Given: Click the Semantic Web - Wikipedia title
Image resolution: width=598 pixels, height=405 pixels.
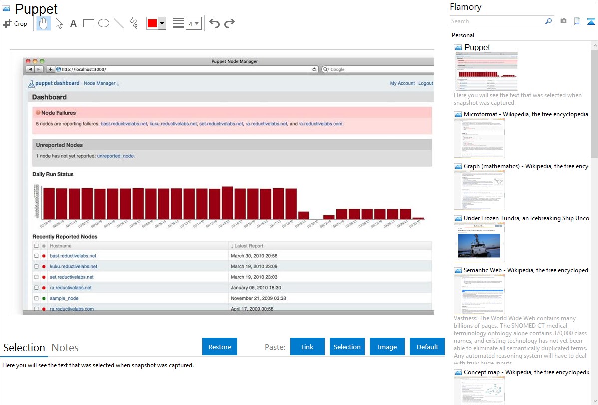Looking at the screenshot, I should click(526, 270).
